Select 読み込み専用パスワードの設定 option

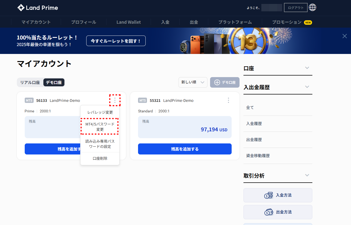tap(100, 144)
